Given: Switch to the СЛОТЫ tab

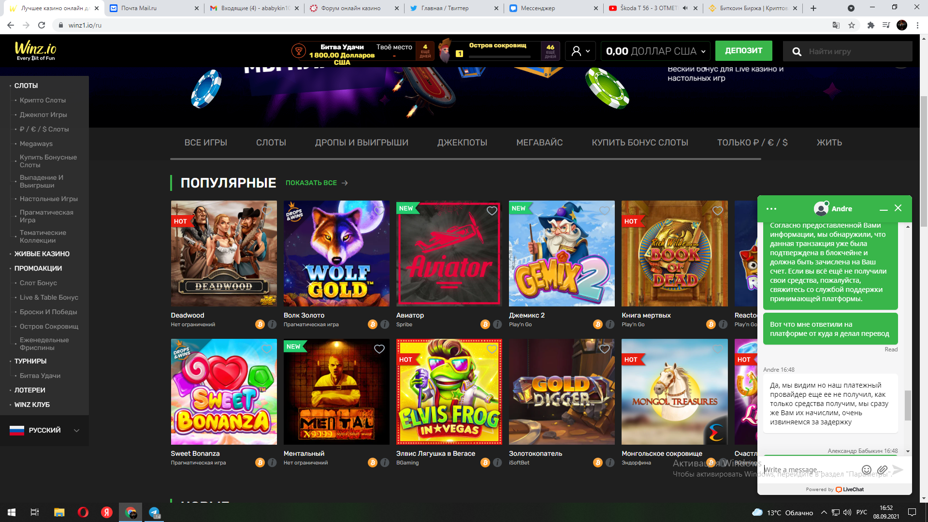Looking at the screenshot, I should point(271,143).
